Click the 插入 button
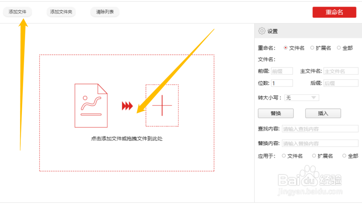The width and height of the screenshot is (362, 204). pos(323,113)
